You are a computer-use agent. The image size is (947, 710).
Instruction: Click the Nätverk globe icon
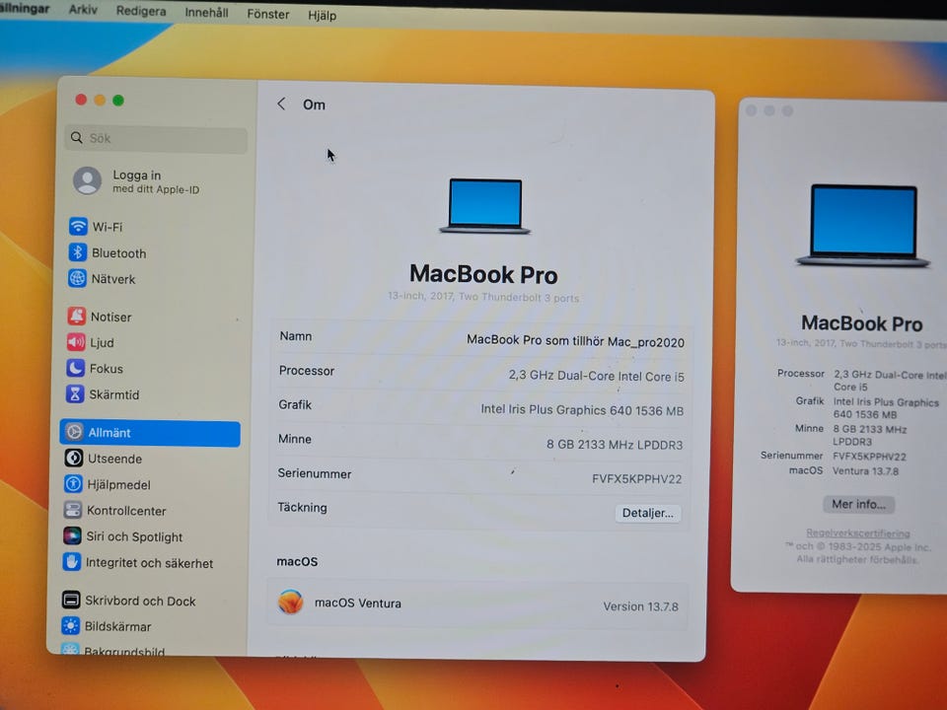click(x=77, y=278)
